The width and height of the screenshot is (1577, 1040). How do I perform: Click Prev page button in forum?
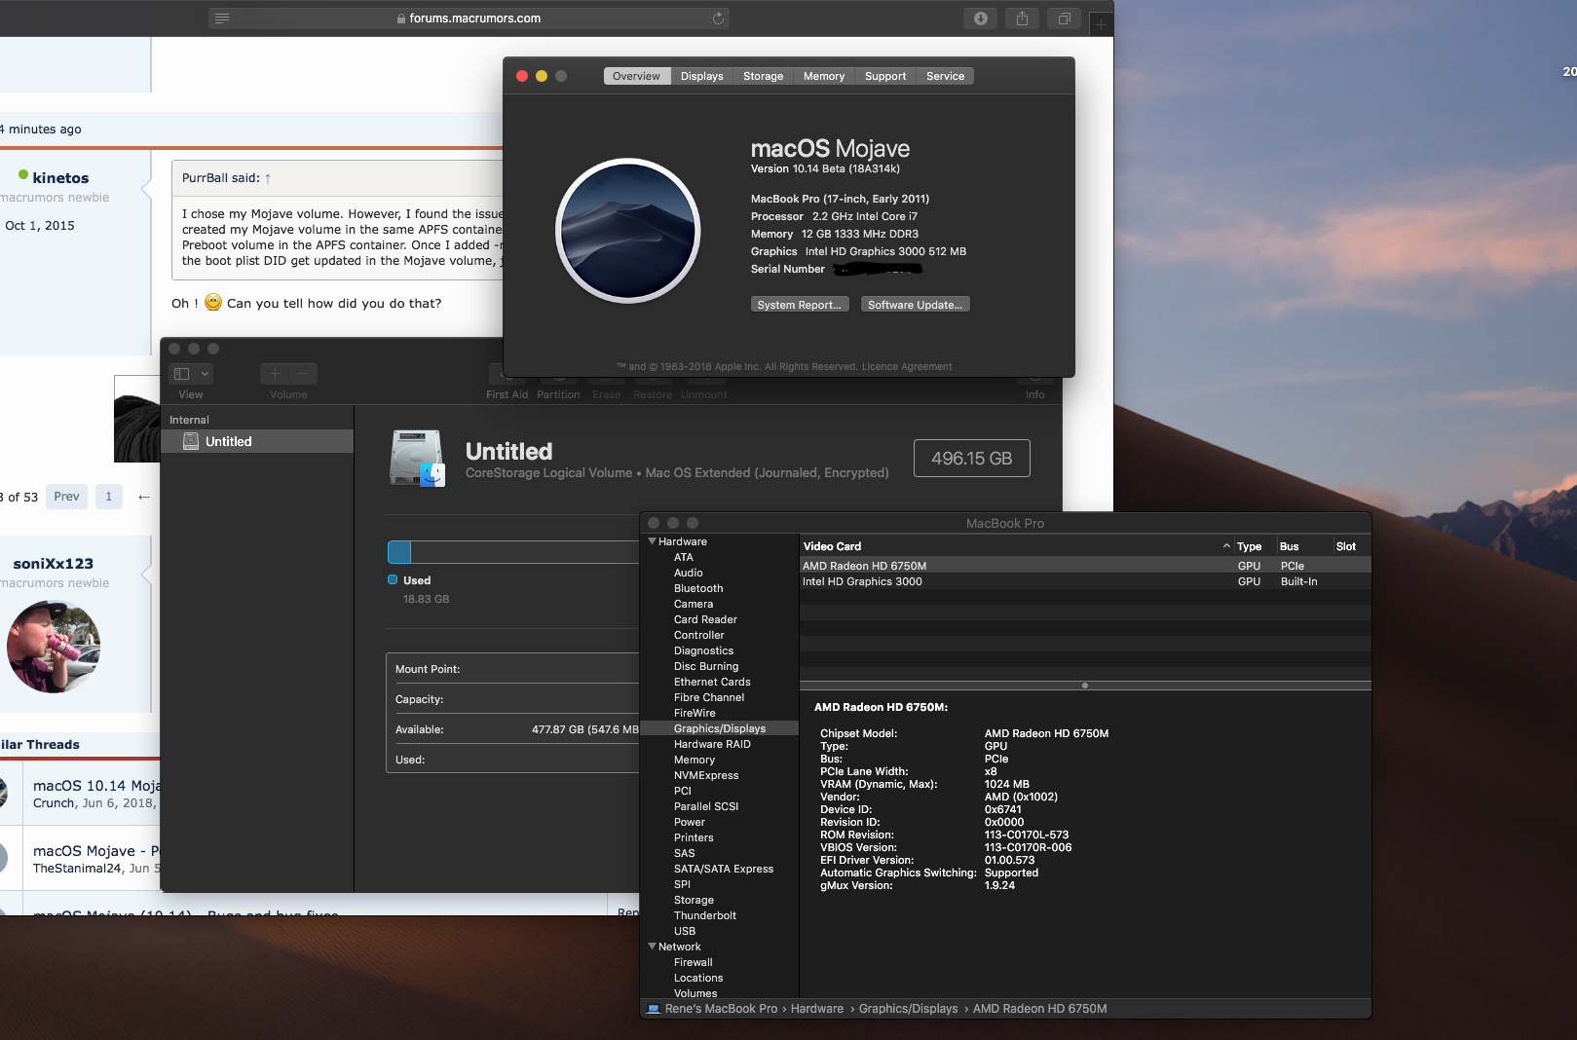tap(66, 497)
